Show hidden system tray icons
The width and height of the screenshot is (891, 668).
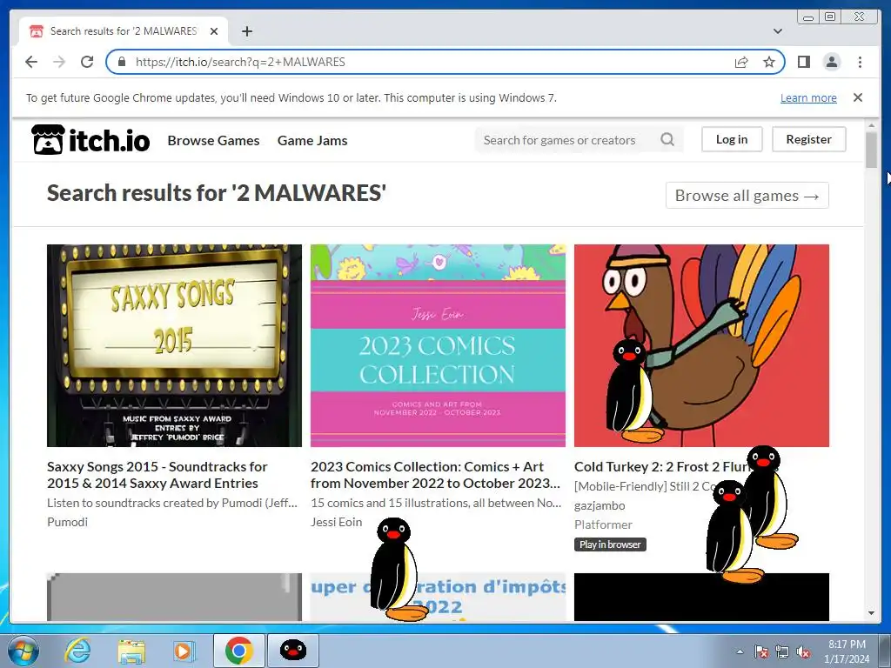pos(740,651)
